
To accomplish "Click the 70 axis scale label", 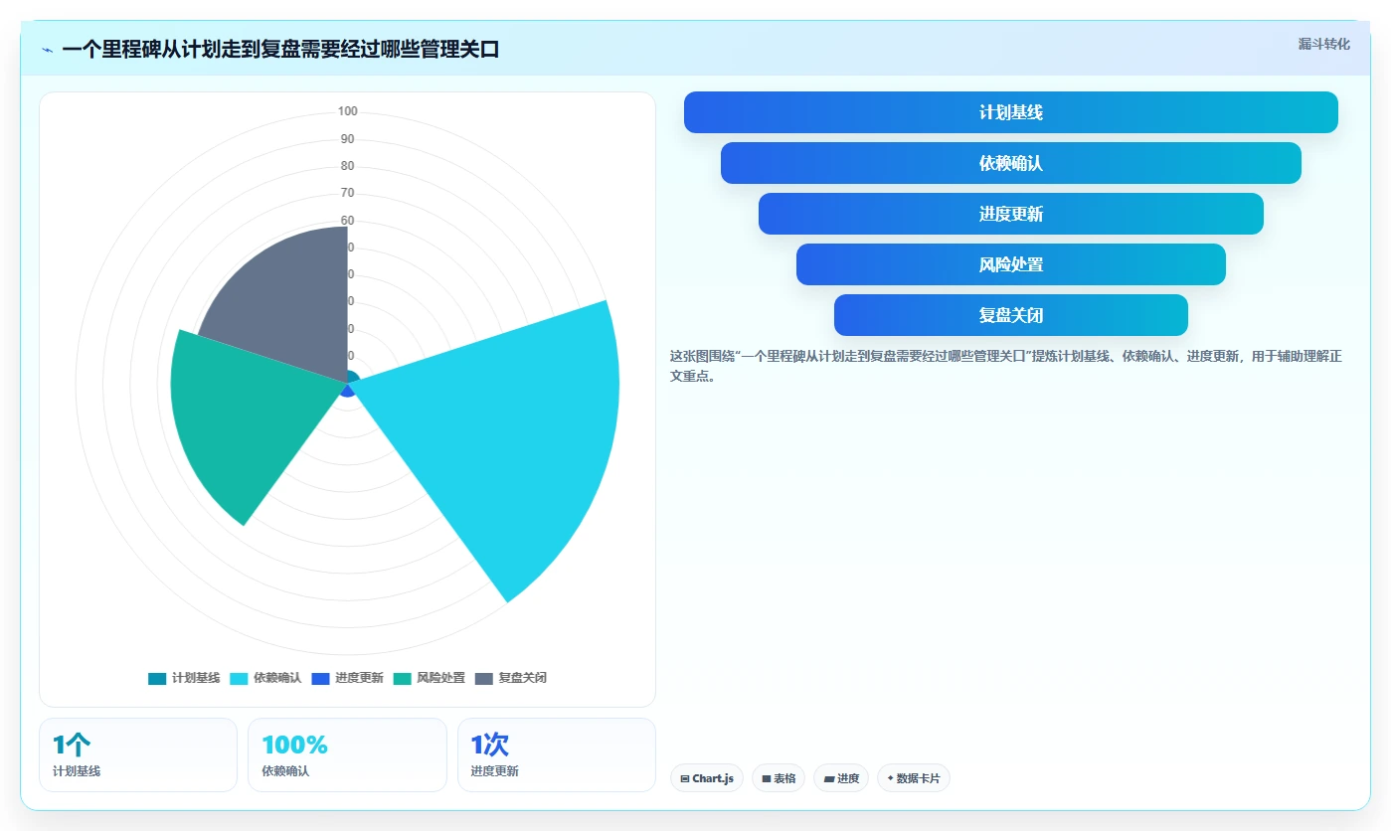I will tap(348, 193).
